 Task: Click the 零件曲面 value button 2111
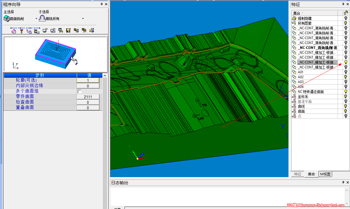point(88,97)
